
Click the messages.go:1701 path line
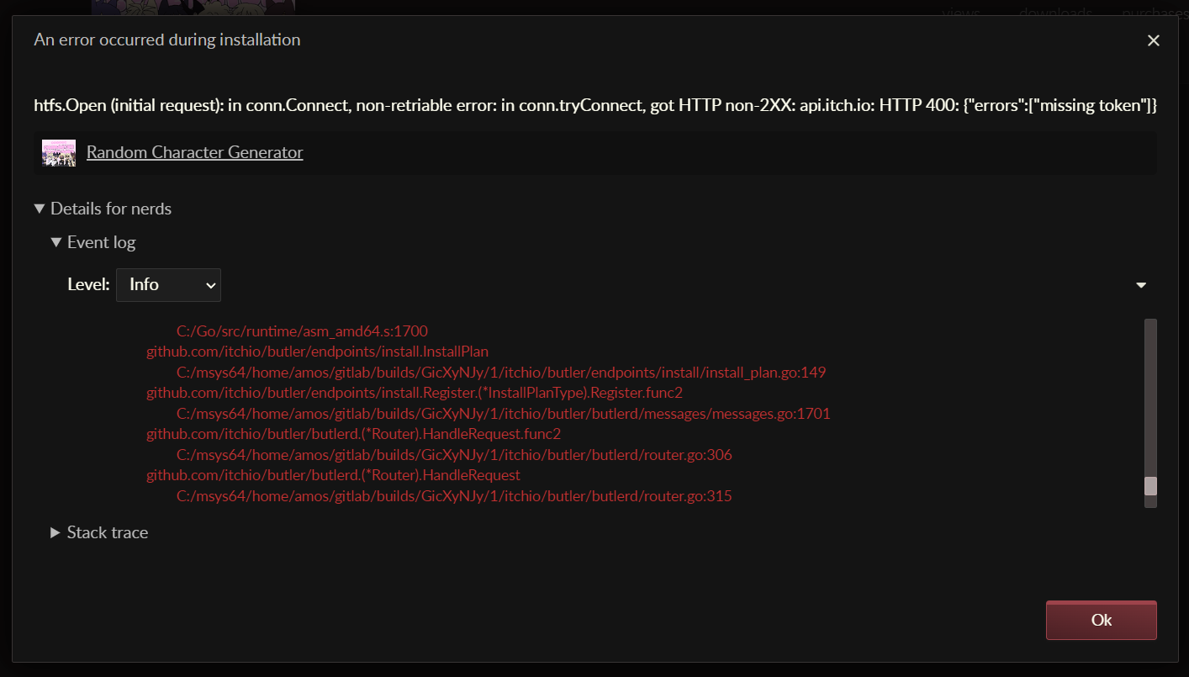504,414
